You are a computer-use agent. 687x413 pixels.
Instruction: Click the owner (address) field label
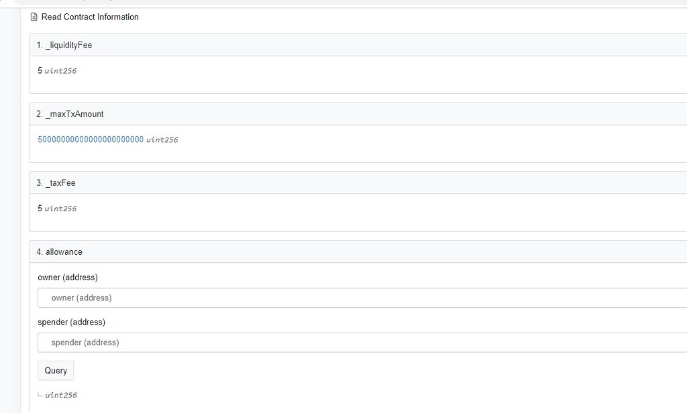coord(68,277)
